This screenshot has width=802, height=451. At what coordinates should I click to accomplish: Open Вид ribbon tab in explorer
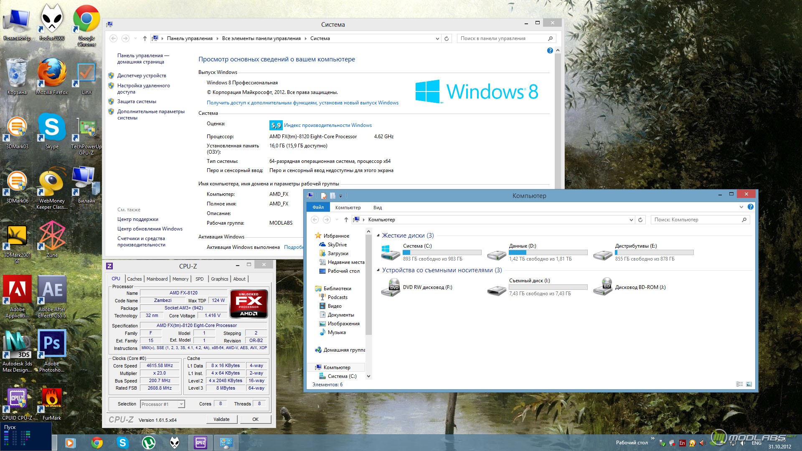click(x=378, y=208)
